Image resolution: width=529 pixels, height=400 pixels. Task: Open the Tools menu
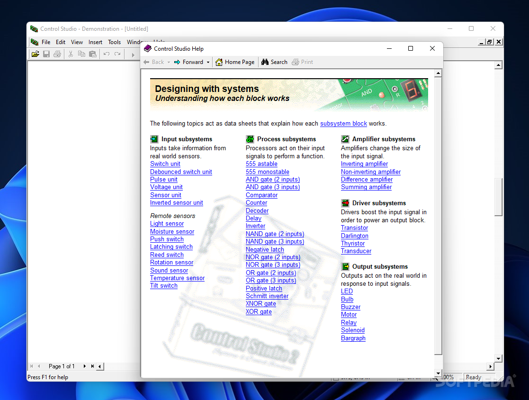(114, 42)
